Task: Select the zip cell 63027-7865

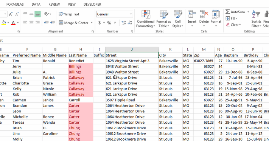Action: (x=204, y=61)
